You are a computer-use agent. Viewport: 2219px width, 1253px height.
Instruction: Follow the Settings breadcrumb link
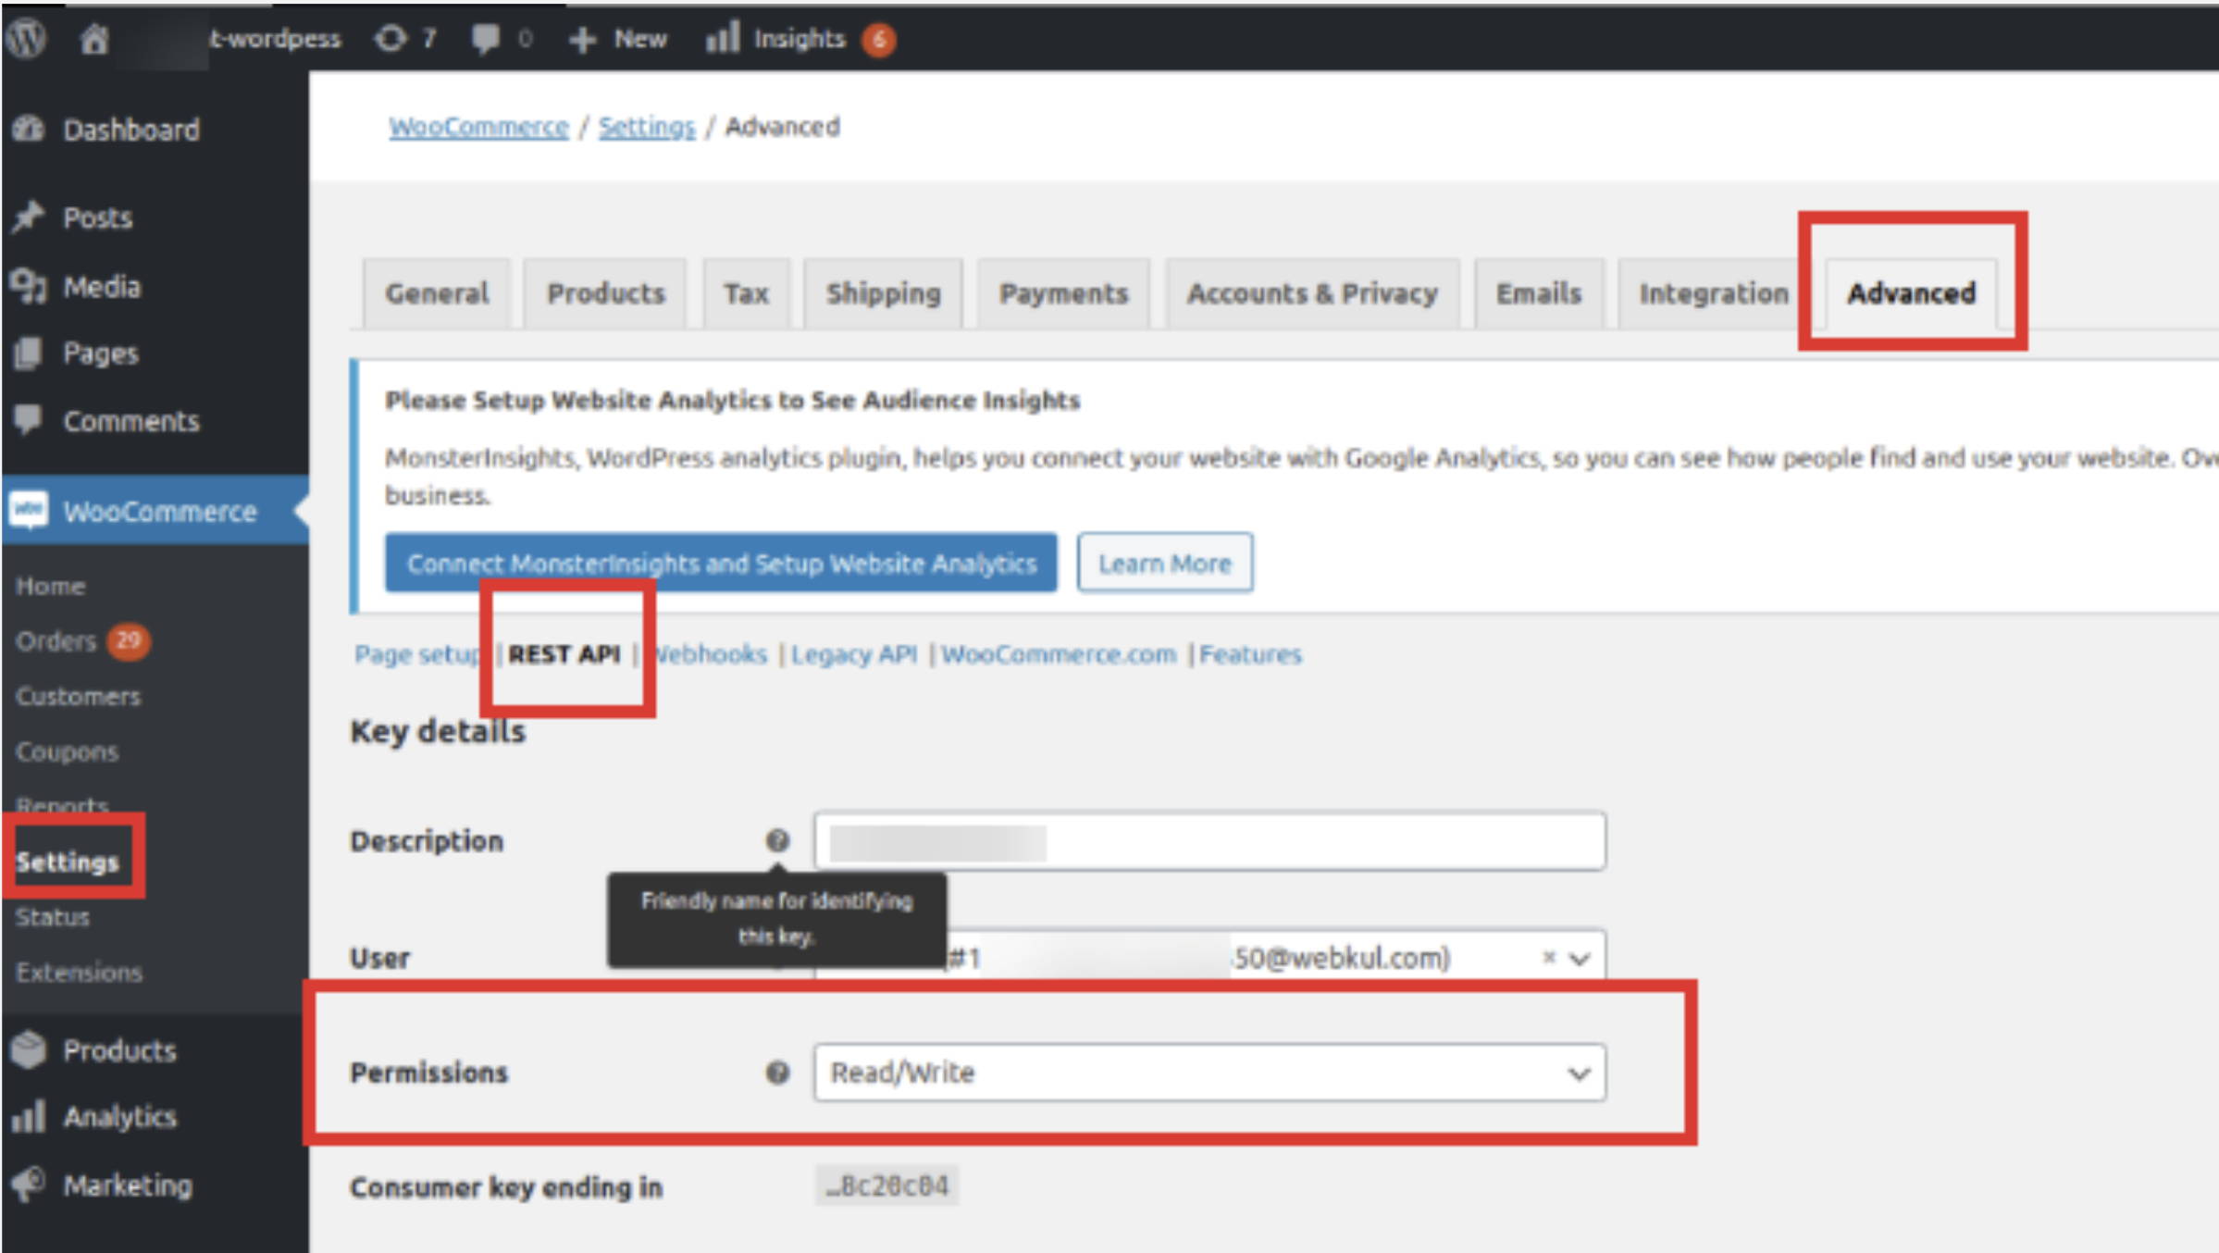pyautogui.click(x=646, y=127)
